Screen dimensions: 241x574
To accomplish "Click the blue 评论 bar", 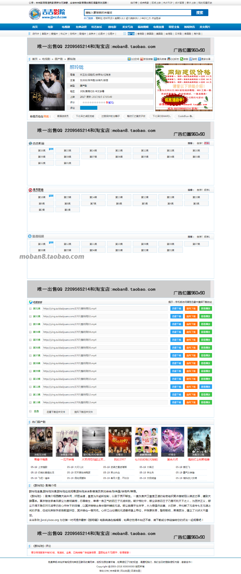I will [x=89, y=108].
